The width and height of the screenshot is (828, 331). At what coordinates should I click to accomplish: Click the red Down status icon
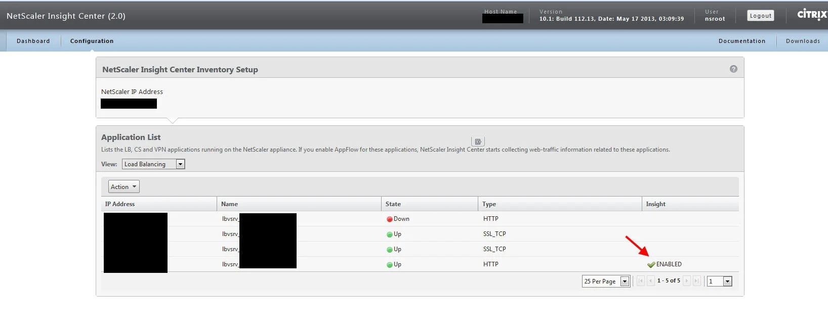390,219
